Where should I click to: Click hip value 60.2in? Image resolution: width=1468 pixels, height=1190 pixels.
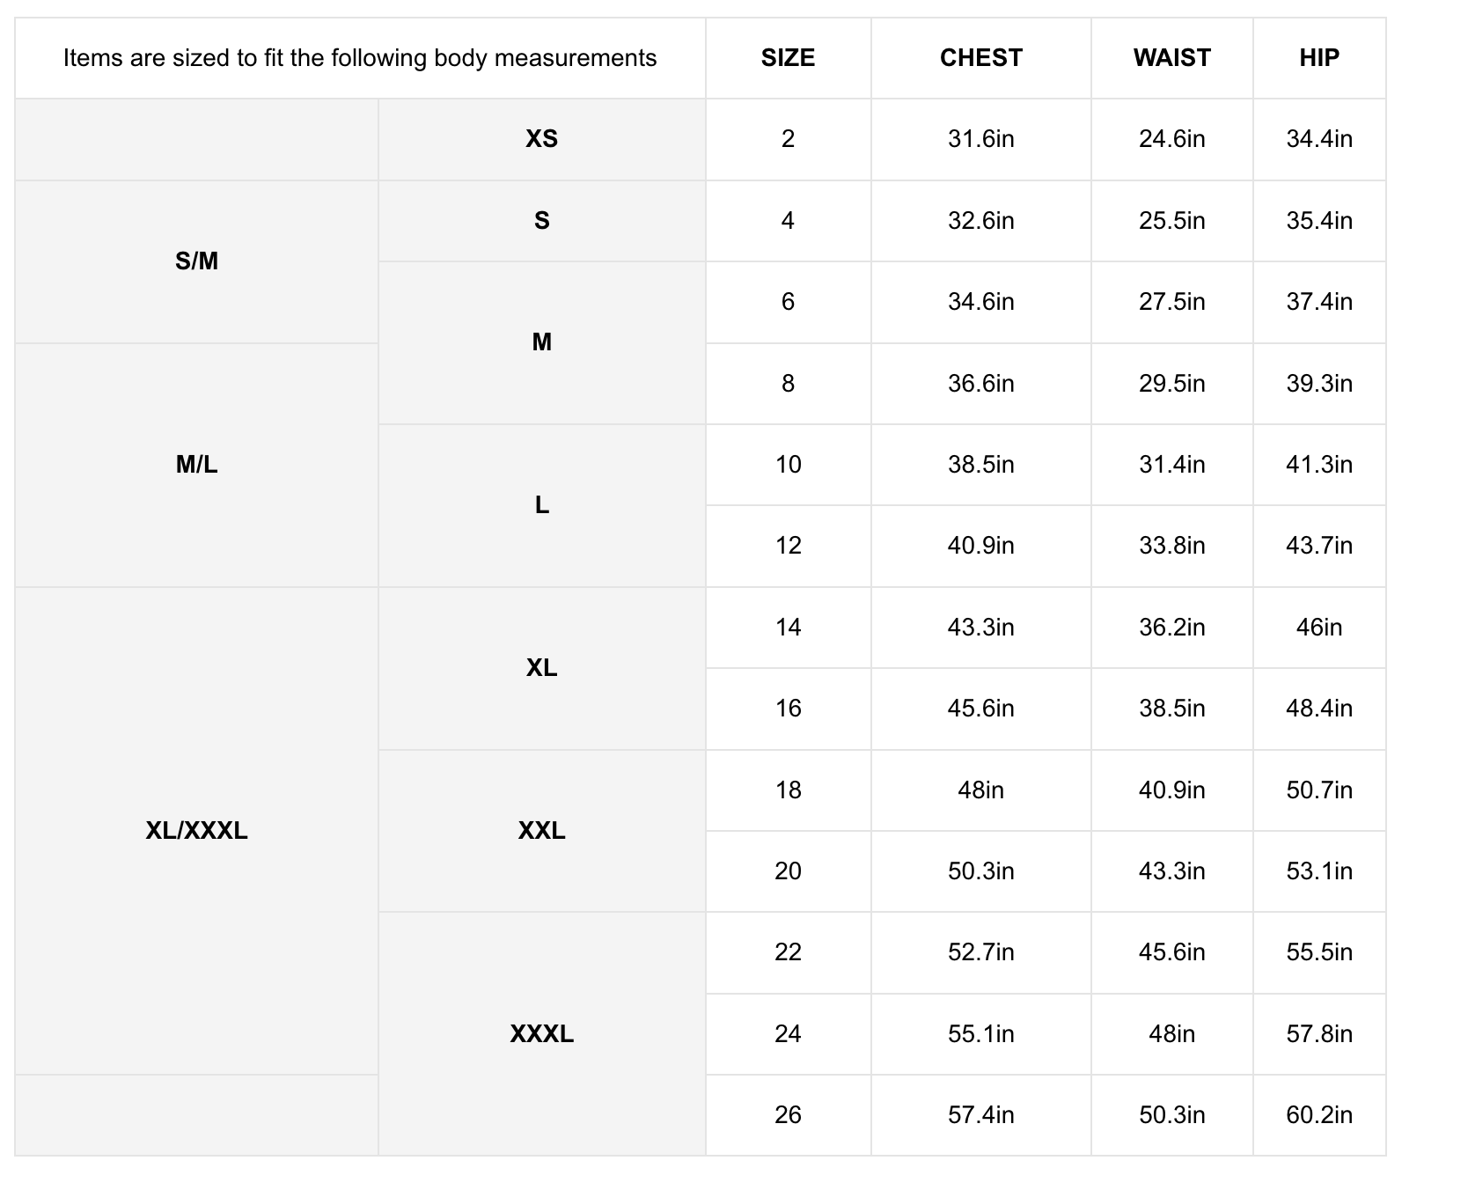click(1318, 1115)
